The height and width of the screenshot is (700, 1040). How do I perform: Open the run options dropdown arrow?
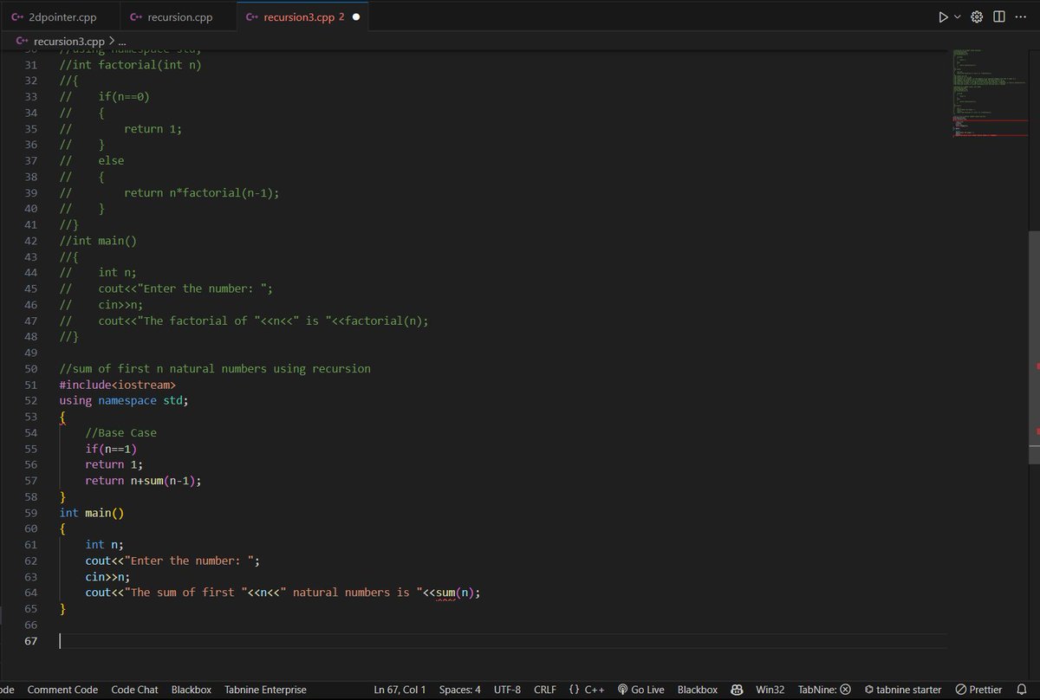point(958,17)
